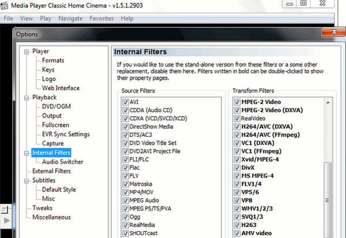The width and height of the screenshot is (346, 238).
Task: Collapse the Internal Filters tree node
Action: click(27, 153)
